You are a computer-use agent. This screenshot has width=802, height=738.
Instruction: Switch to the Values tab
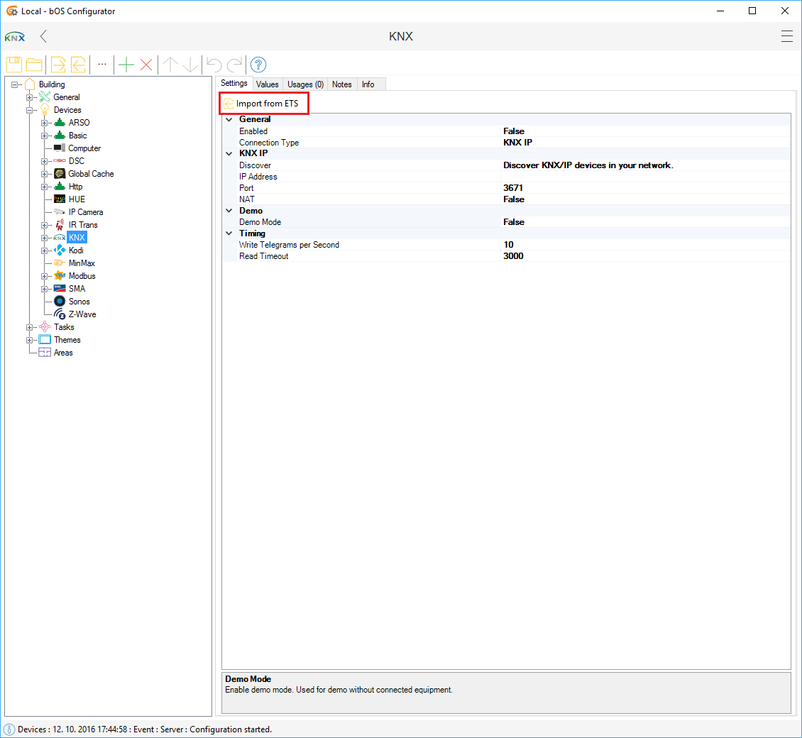[267, 84]
